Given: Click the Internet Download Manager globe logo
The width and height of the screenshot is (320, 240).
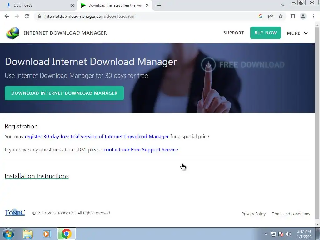Looking at the screenshot, I should pos(12,33).
